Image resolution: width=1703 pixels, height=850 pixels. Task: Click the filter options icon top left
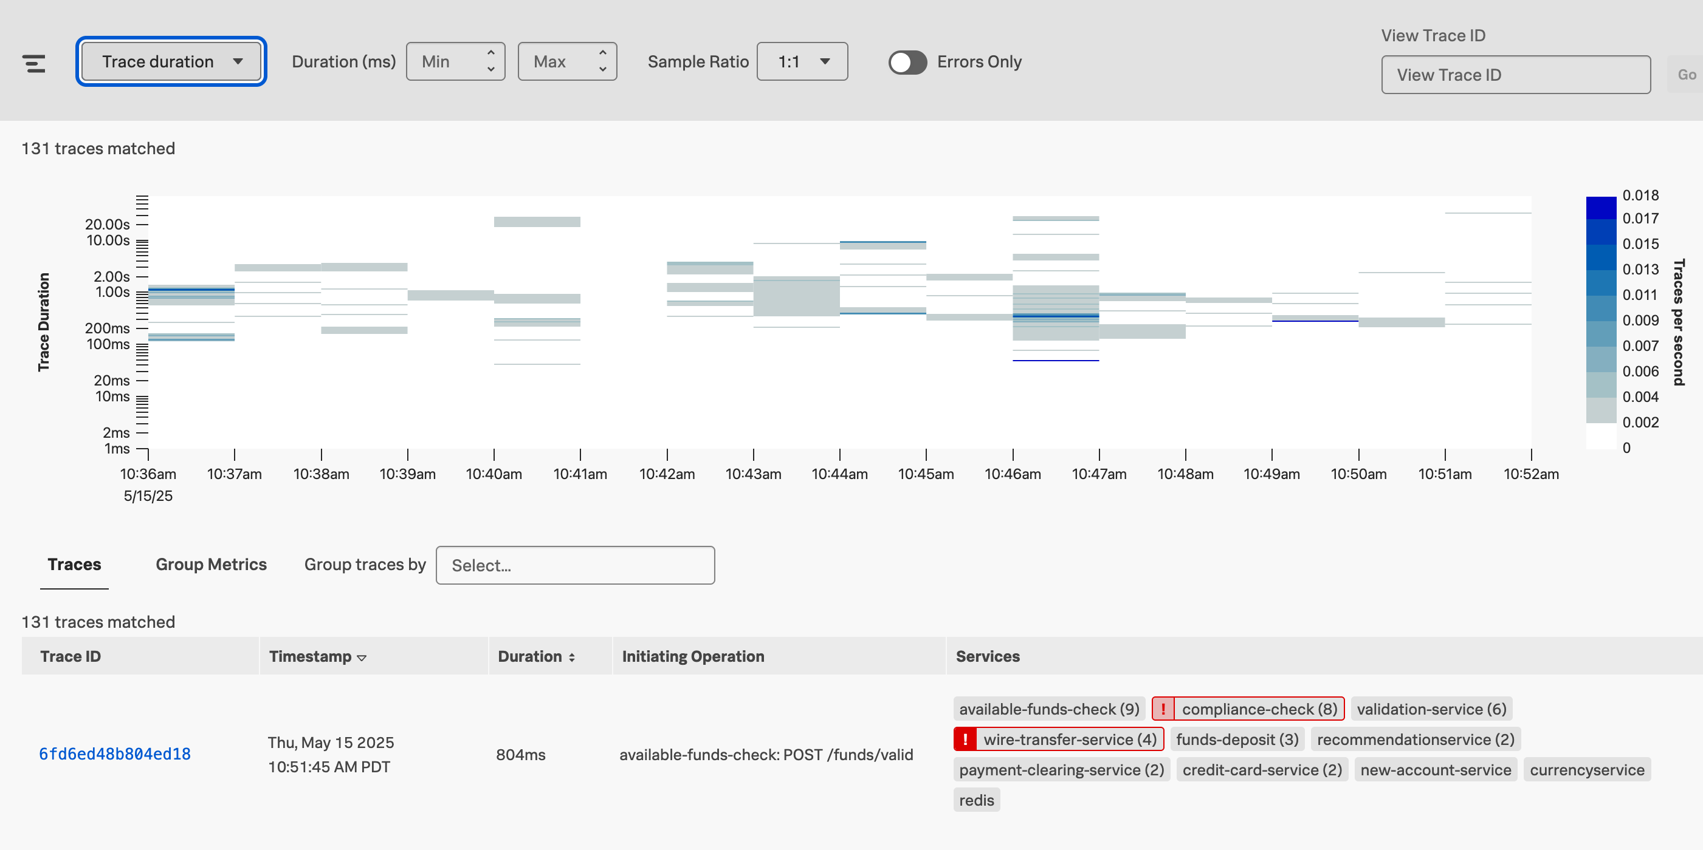point(33,63)
